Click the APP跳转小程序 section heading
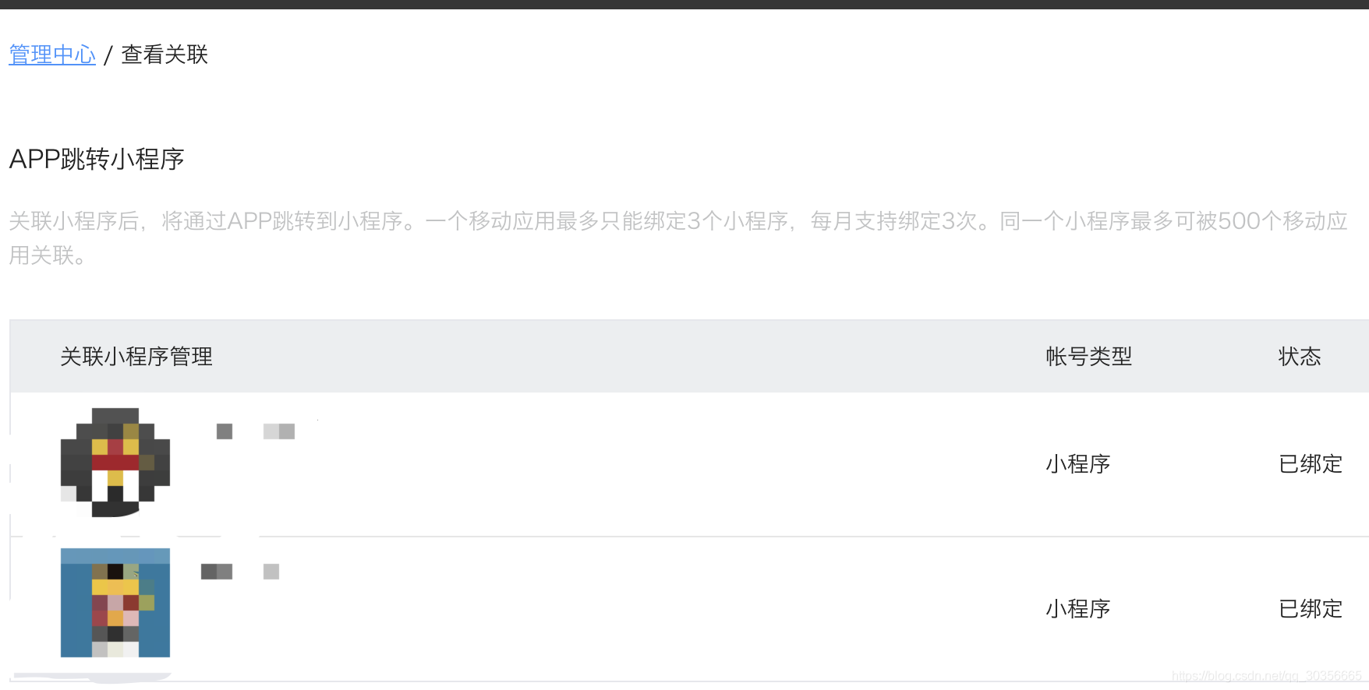 coord(97,160)
